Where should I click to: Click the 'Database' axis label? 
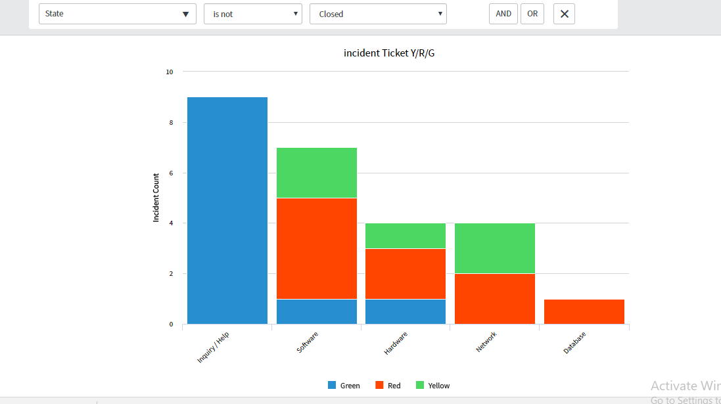(x=574, y=343)
